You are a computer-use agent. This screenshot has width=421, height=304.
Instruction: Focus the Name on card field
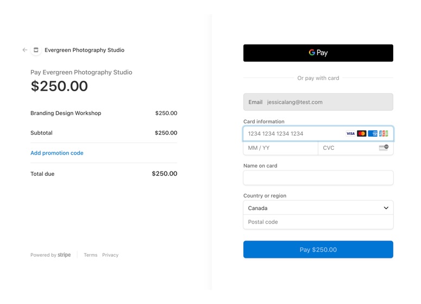318,178
